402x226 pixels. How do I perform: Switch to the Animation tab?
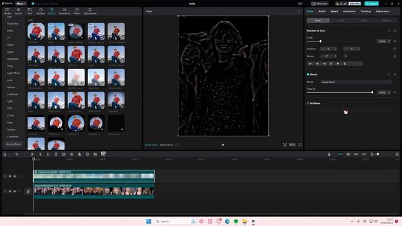point(349,11)
